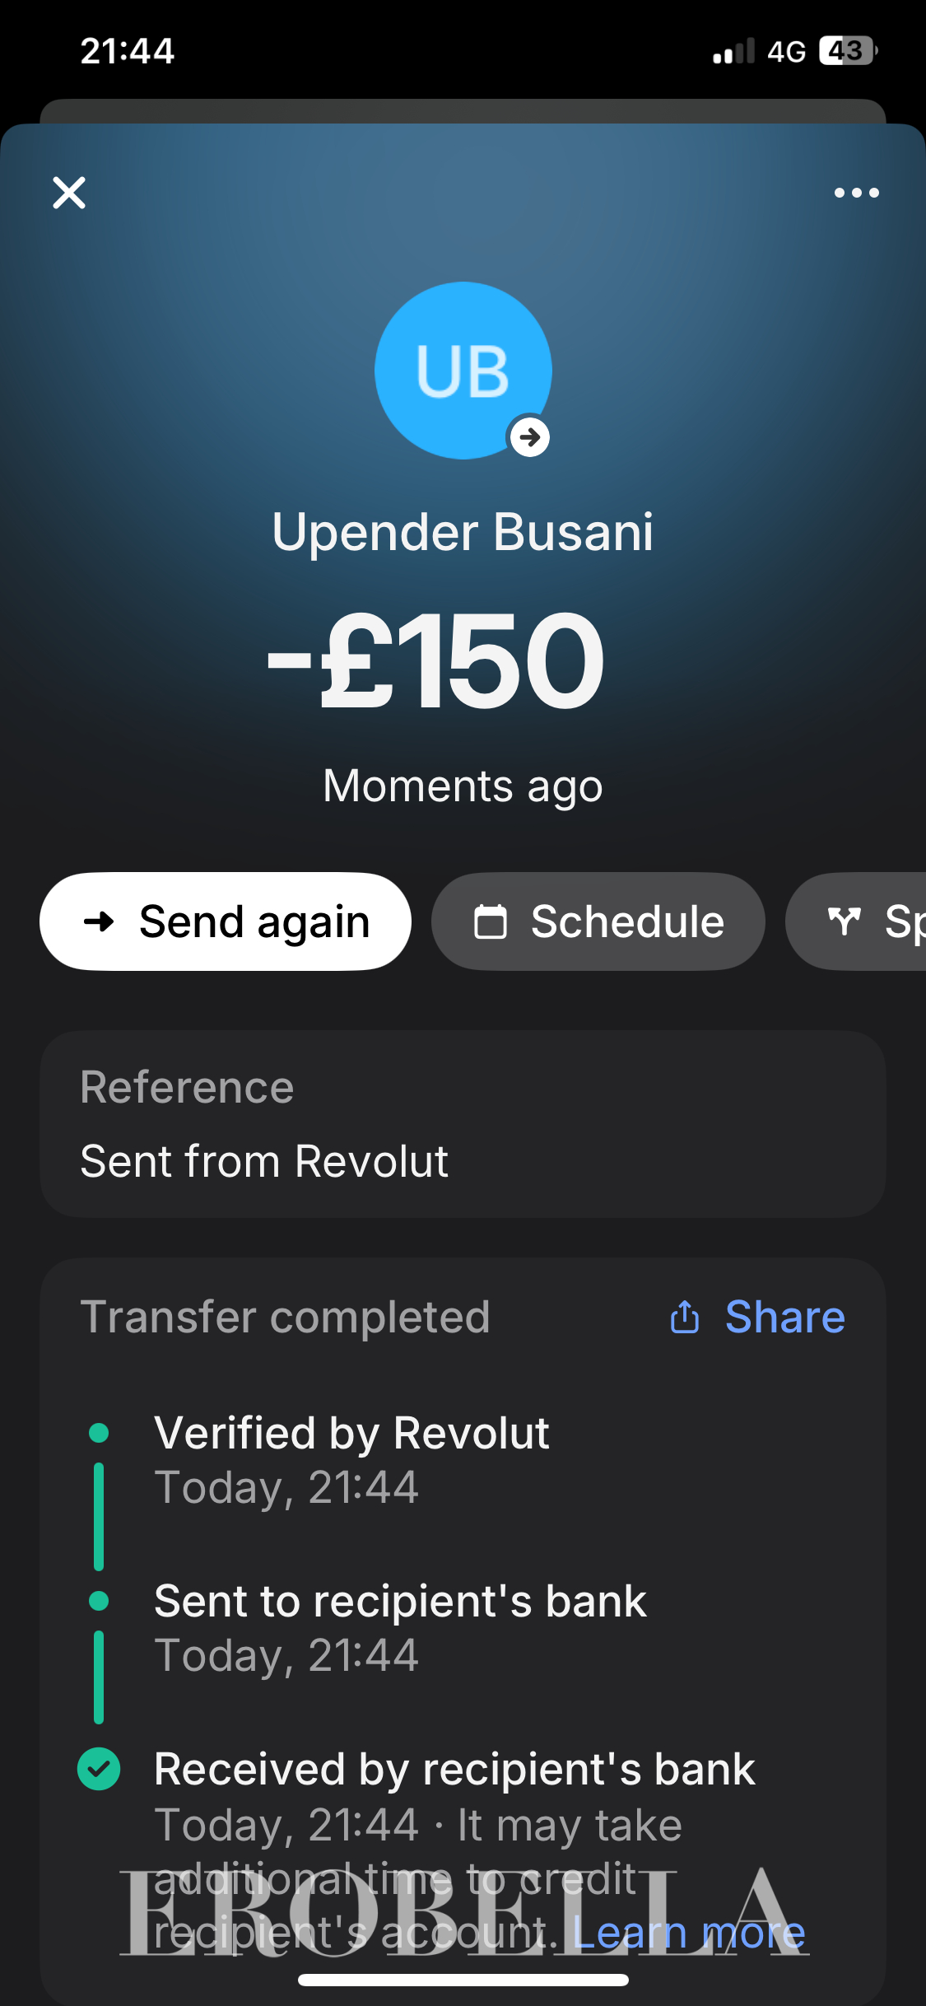Tap the Schedule button
The image size is (926, 2006).
pos(598,921)
